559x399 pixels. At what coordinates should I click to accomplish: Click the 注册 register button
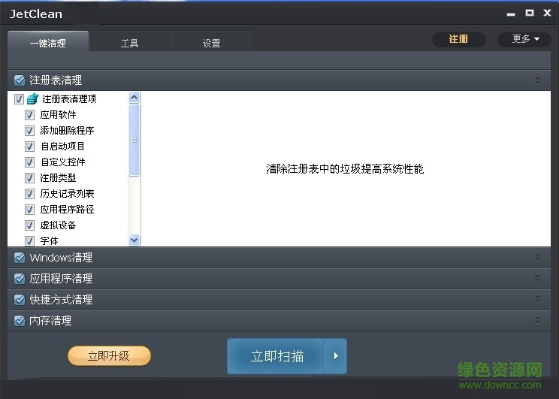point(458,39)
